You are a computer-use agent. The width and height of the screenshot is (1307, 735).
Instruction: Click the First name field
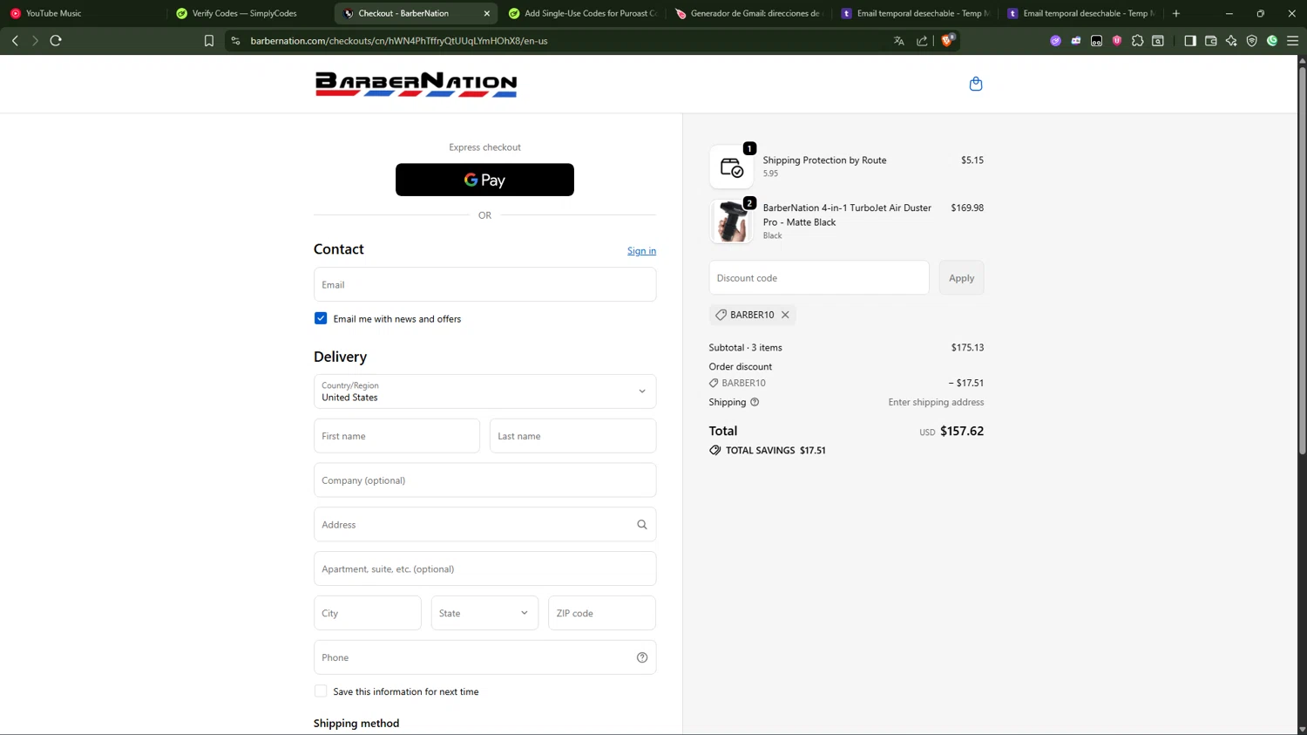coord(396,436)
